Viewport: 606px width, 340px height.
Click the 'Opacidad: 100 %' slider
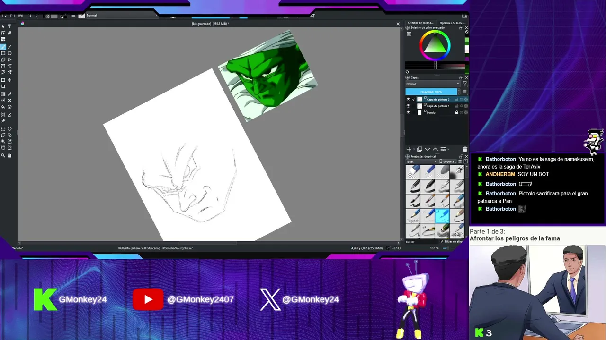coord(431,92)
